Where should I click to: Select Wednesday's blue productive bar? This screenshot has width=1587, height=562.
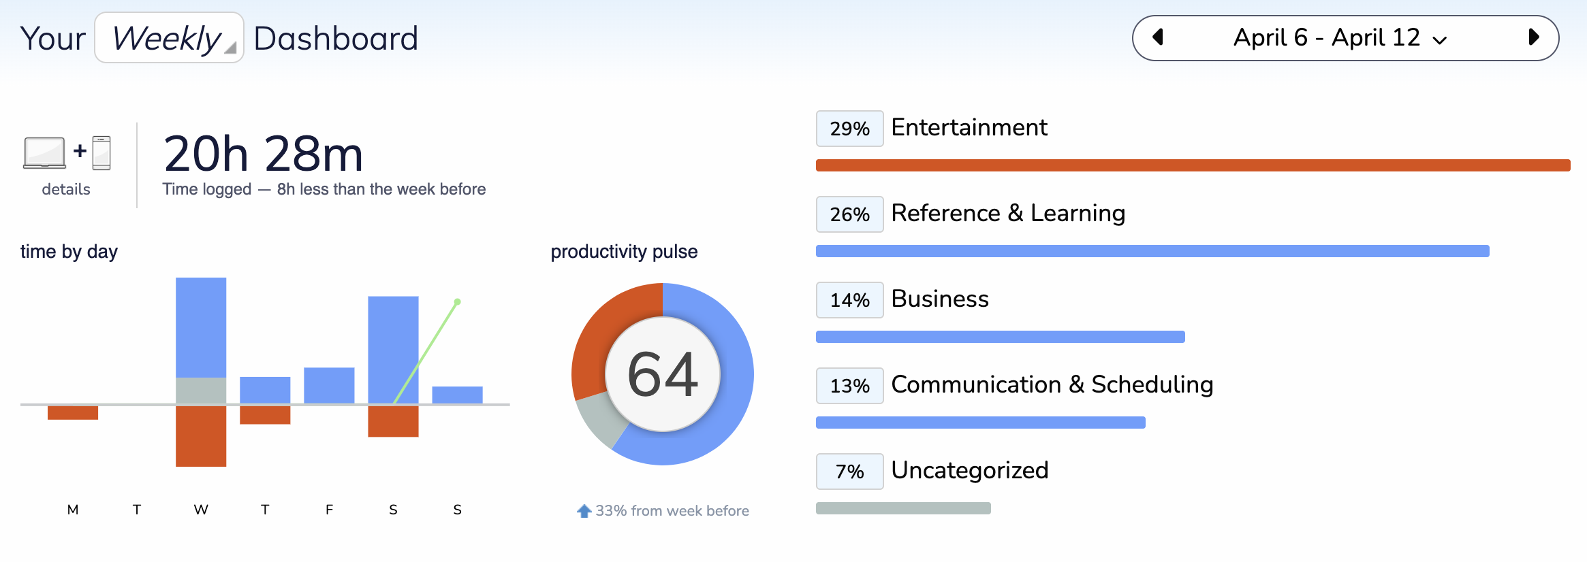click(201, 327)
